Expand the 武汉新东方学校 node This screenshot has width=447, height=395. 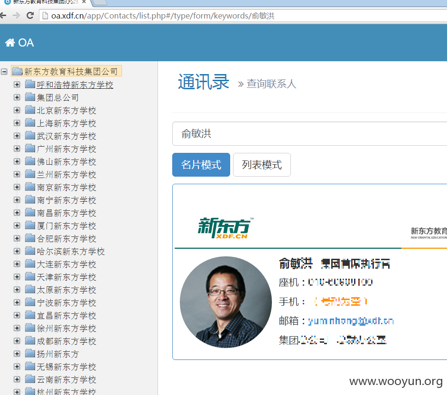(17, 136)
